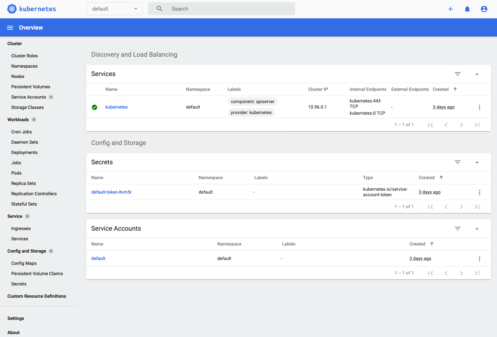Open the kubernetes service link
This screenshot has width=497, height=337.
point(116,107)
